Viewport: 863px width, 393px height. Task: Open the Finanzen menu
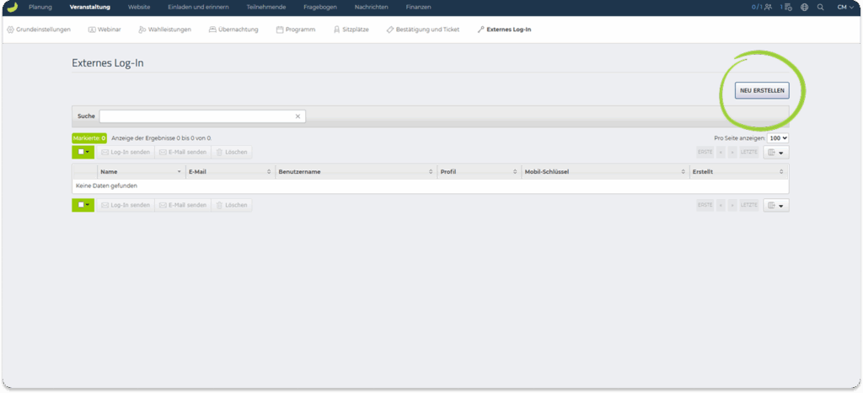[x=416, y=7]
